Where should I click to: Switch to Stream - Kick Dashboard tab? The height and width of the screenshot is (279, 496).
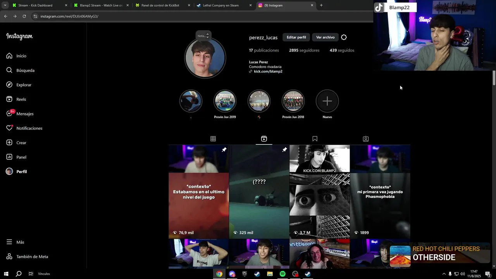[x=39, y=5]
